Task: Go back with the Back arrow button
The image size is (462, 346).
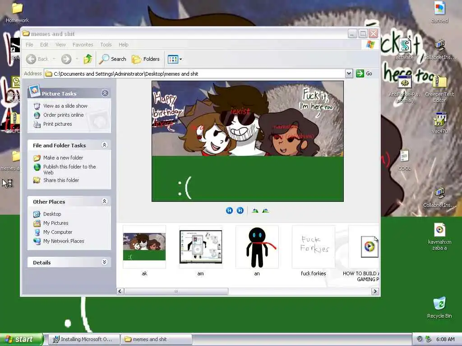Action: 37,59
